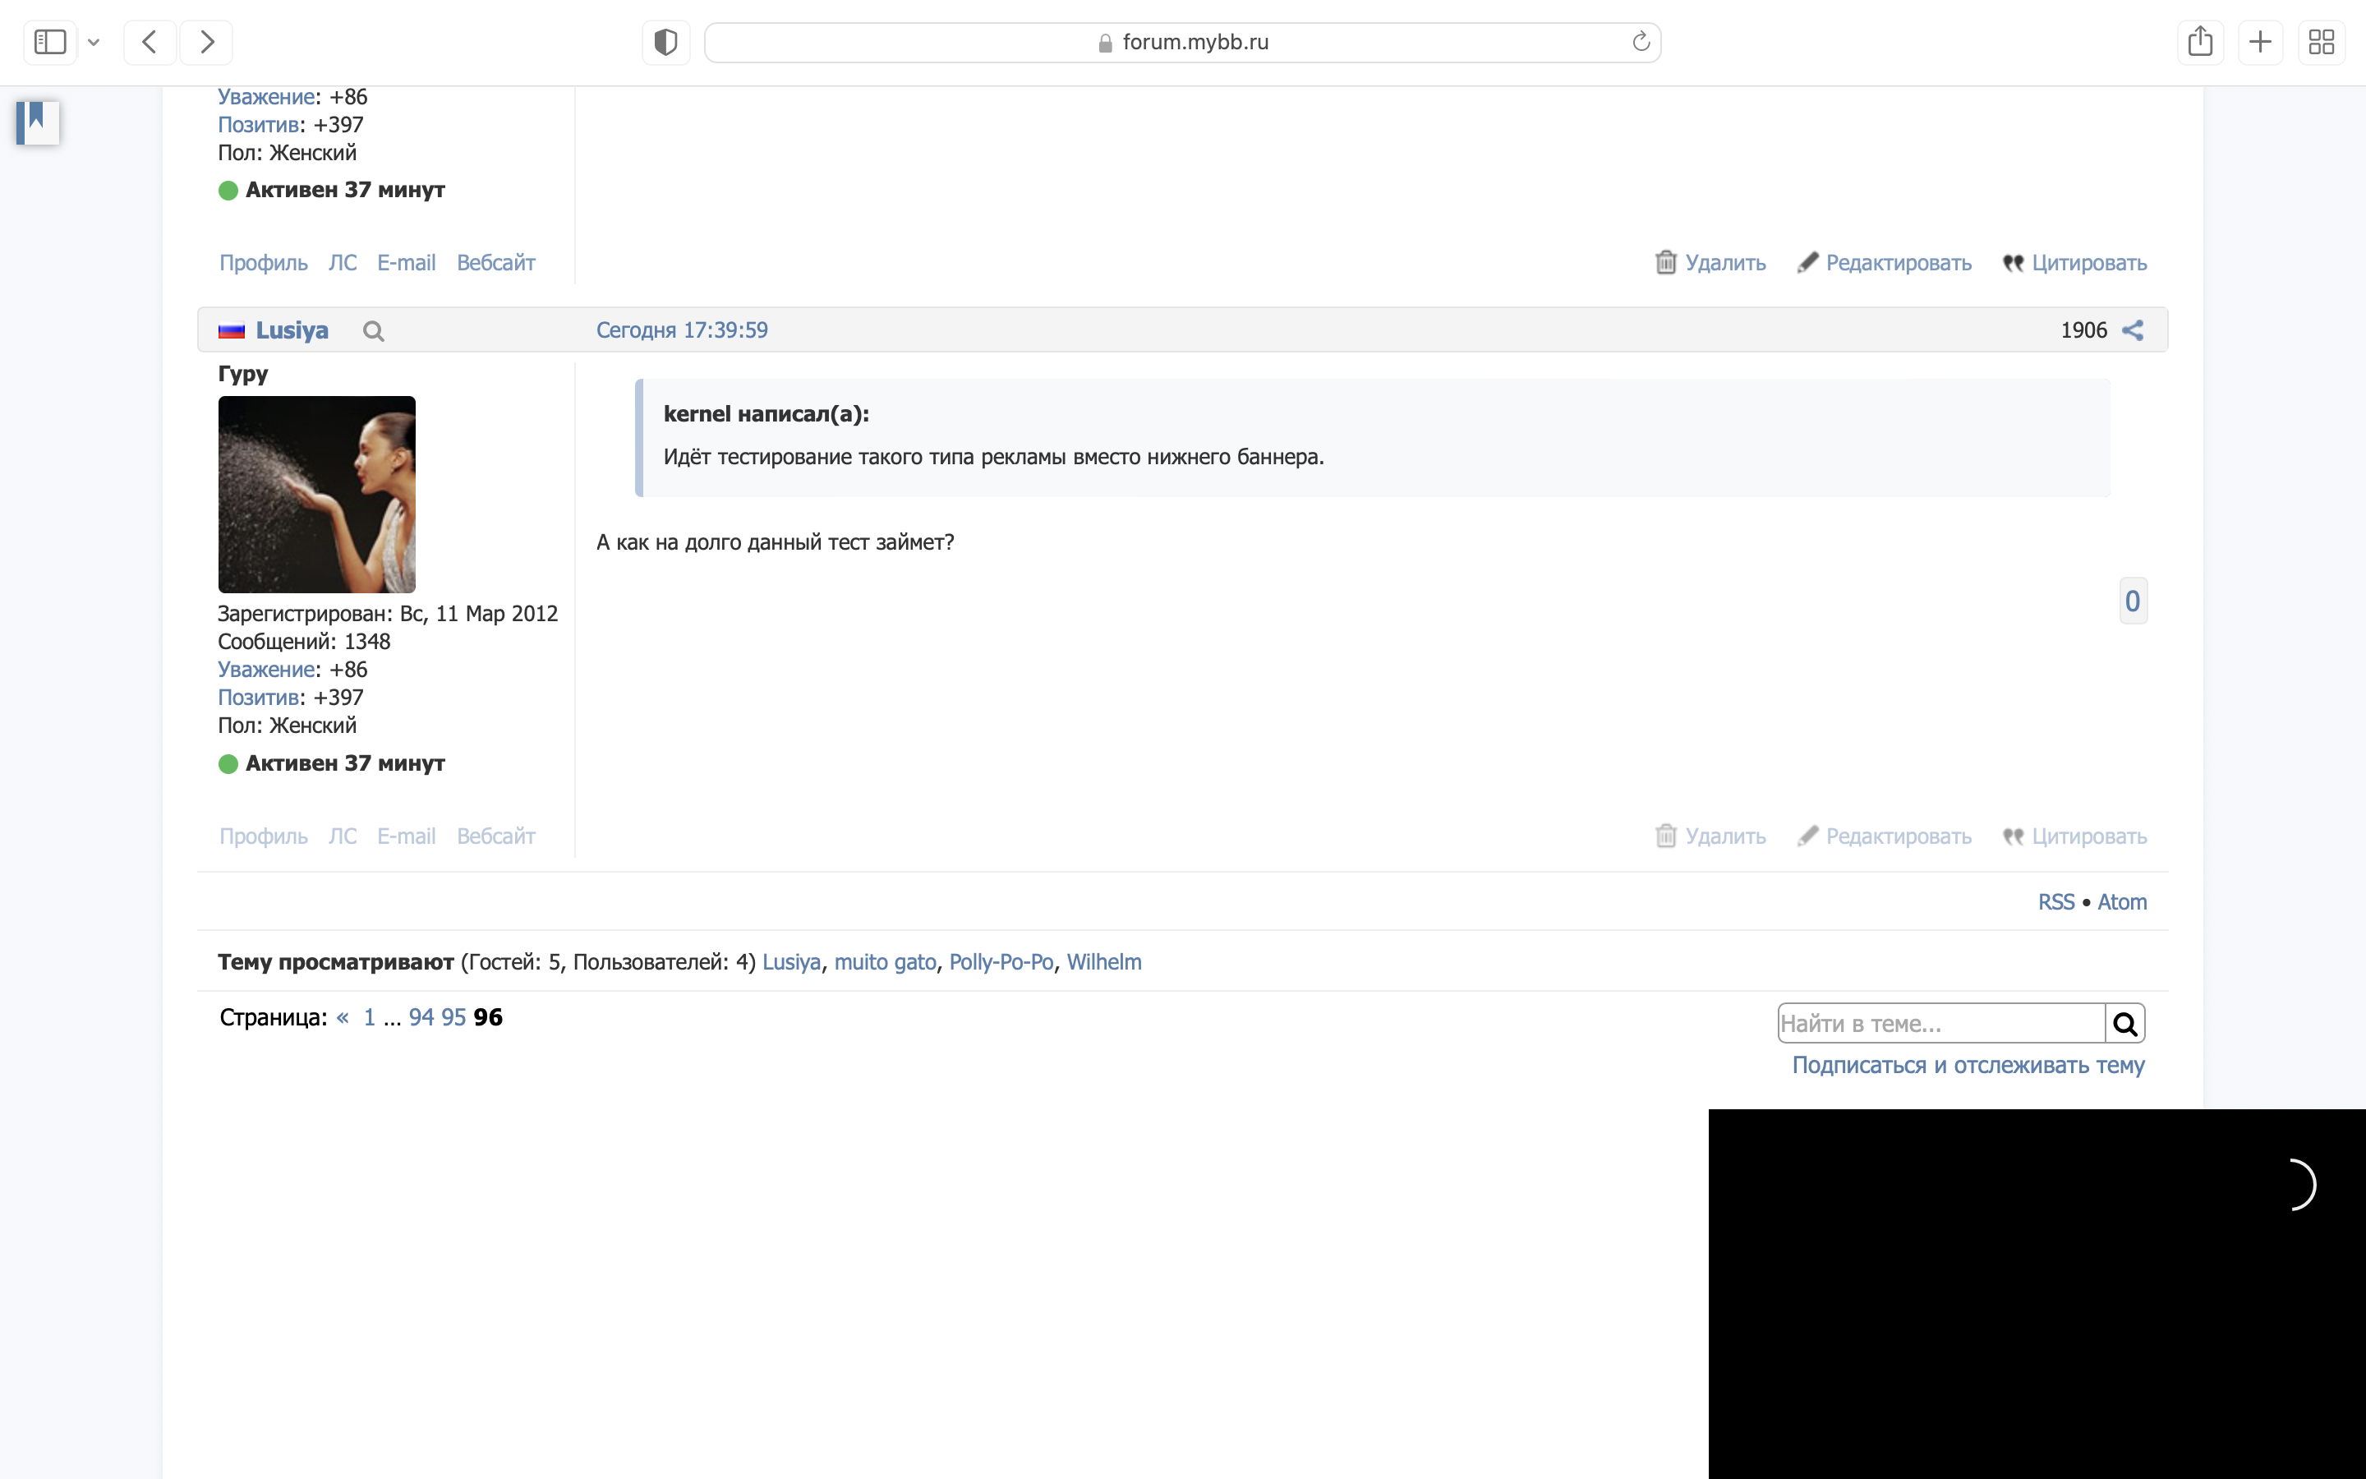The image size is (2366, 1479).
Task: Click Активен 37 минут in post 1906
Action: point(331,763)
